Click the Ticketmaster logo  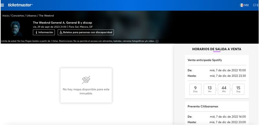click(x=20, y=5)
